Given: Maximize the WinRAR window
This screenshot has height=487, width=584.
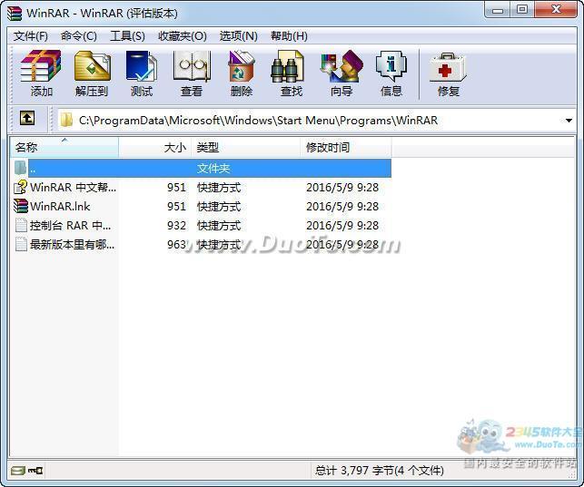Looking at the screenshot, I should point(522,10).
